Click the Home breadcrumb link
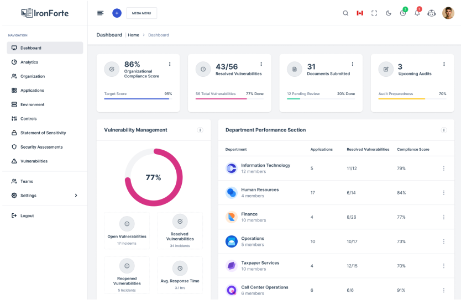Screen dimensions: 461x300 pyautogui.click(x=134, y=35)
